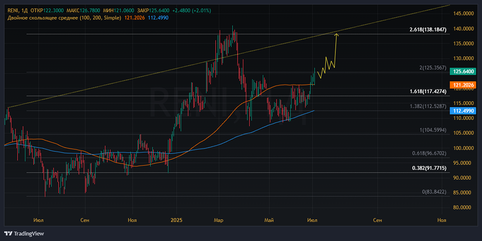Click the 2.618(138.1847) Fibonacci level label

(x=429, y=30)
